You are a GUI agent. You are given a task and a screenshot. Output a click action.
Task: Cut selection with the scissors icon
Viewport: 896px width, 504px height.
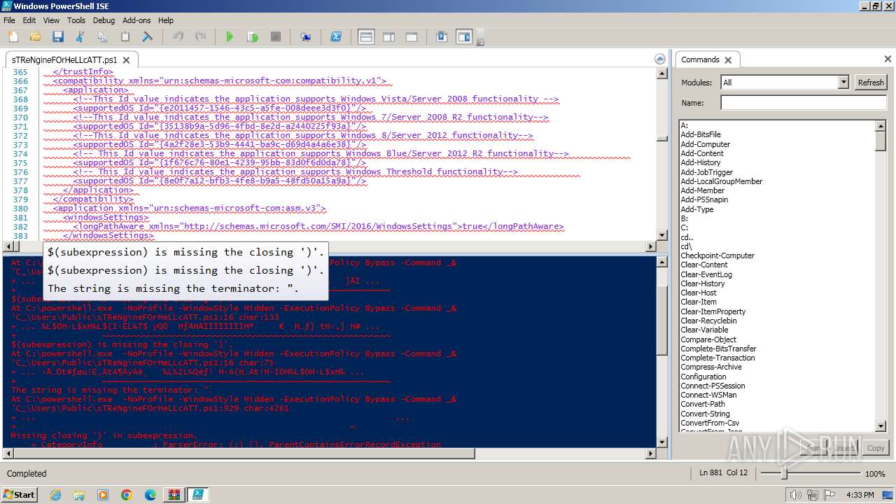[x=80, y=37]
